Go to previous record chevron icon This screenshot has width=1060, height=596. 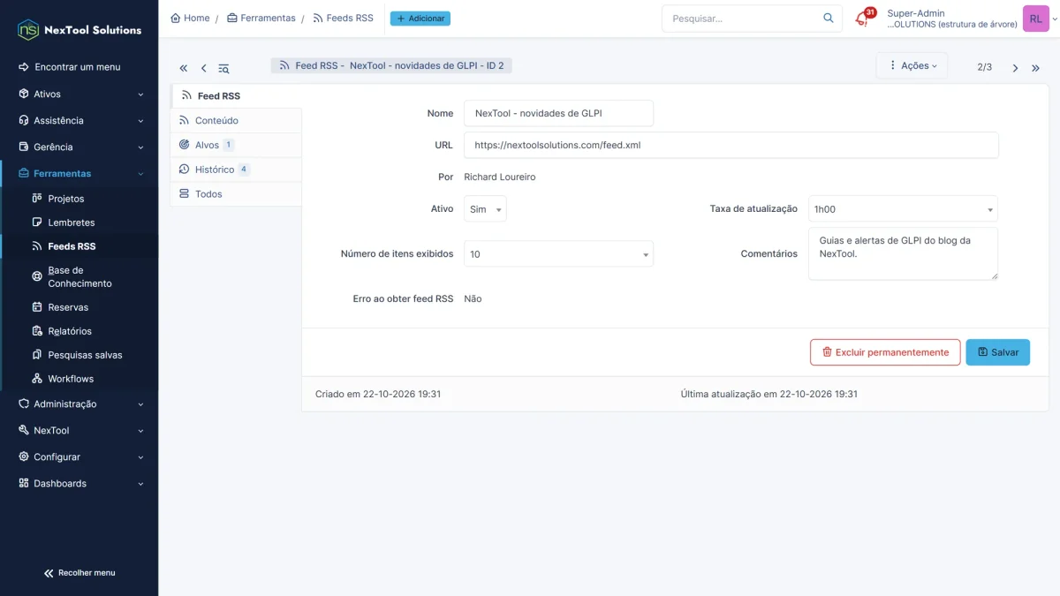pos(204,68)
